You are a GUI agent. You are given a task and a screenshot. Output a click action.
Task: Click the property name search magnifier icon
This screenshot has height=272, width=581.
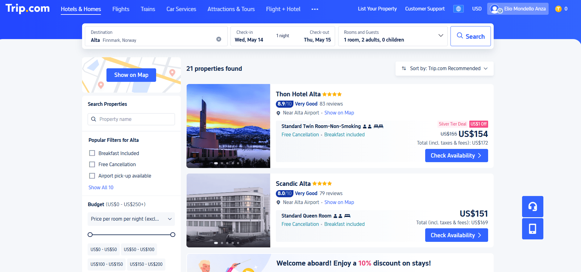[94, 119]
